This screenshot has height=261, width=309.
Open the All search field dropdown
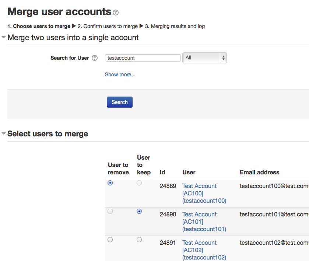tap(205, 58)
